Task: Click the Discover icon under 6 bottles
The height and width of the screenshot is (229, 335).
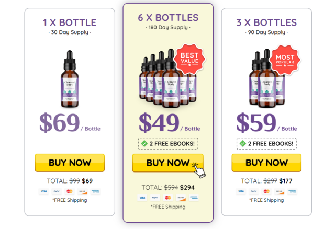Action: click(x=181, y=198)
